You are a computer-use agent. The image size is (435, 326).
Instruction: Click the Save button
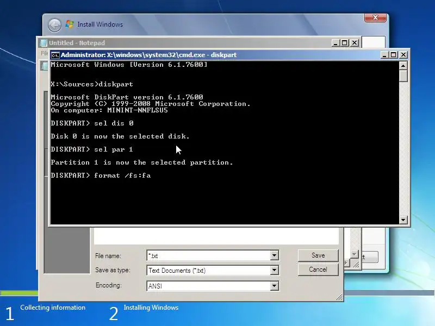[x=318, y=255]
